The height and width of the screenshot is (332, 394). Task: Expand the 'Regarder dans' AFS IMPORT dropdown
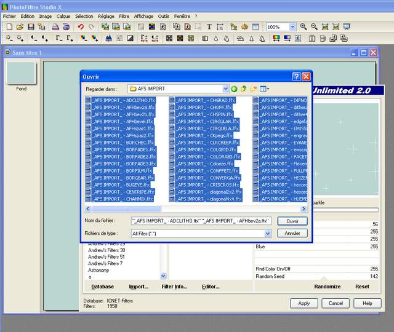[x=226, y=89]
